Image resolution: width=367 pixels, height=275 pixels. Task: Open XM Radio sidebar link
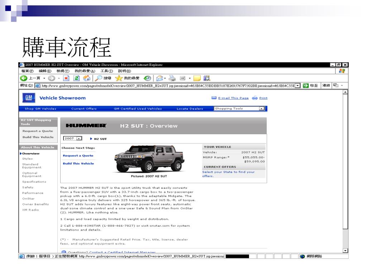click(31, 210)
